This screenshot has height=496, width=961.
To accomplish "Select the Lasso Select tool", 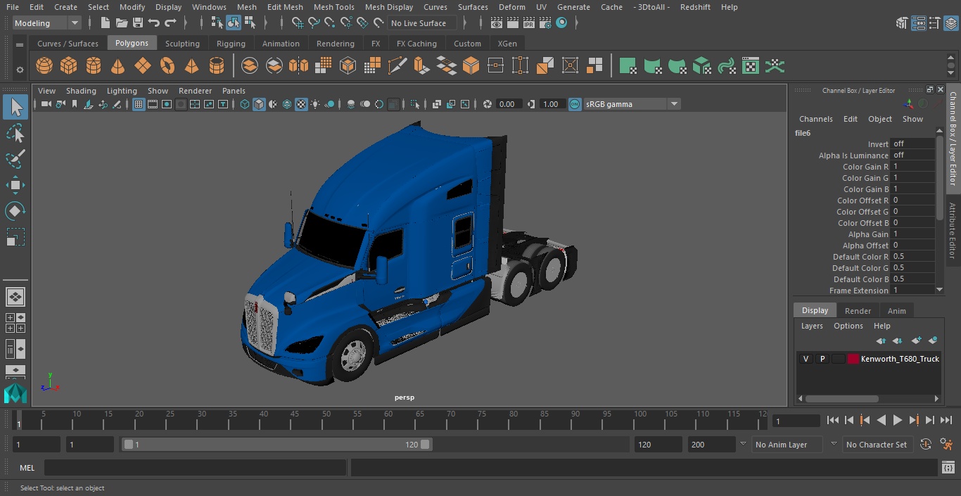I will 15,133.
